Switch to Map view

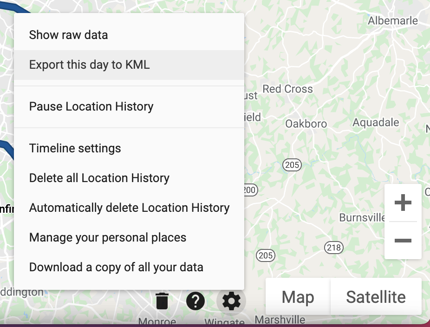[298, 296]
